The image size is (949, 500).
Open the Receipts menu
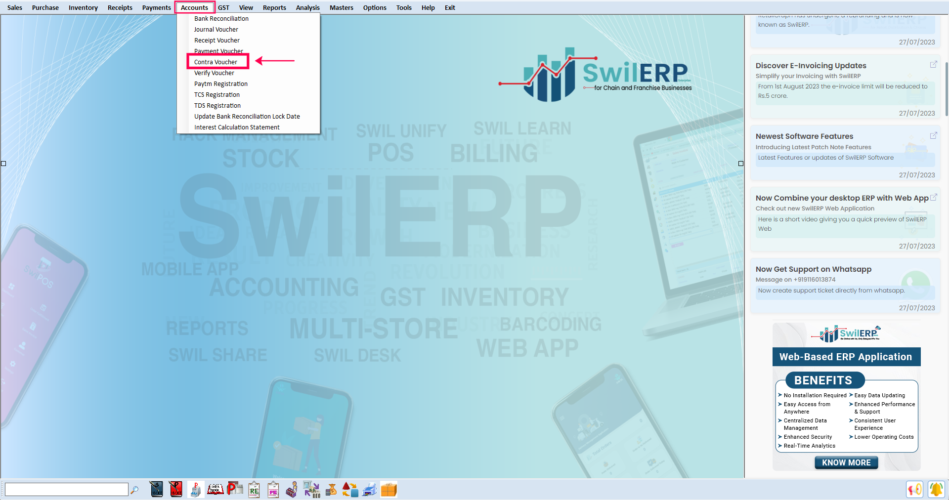coord(120,7)
